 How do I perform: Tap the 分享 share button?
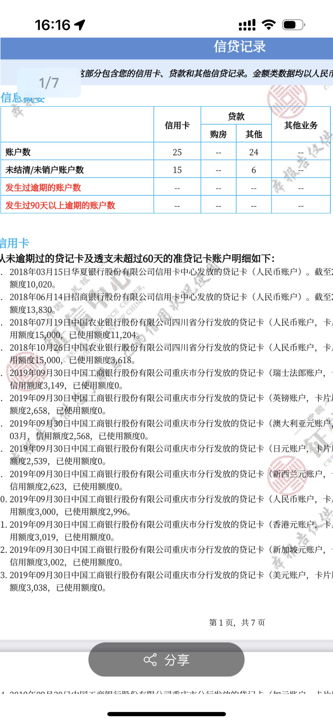pos(166,660)
